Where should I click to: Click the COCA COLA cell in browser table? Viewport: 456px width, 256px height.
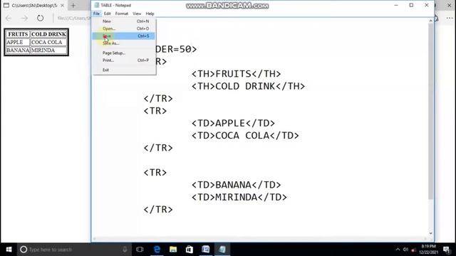[48, 43]
